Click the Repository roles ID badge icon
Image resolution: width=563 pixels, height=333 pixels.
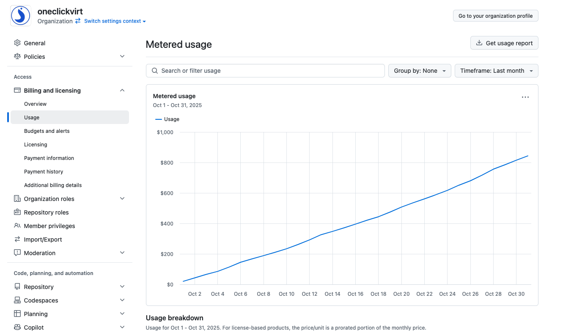click(17, 212)
